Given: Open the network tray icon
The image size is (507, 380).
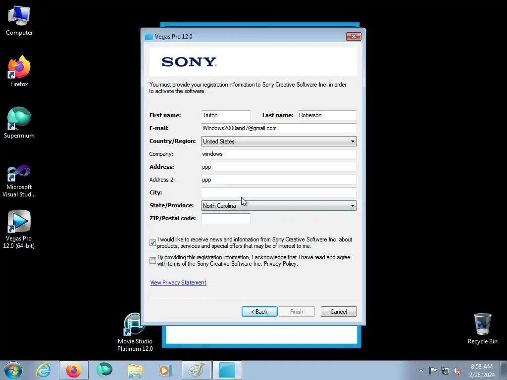Looking at the screenshot, I should click(x=445, y=371).
